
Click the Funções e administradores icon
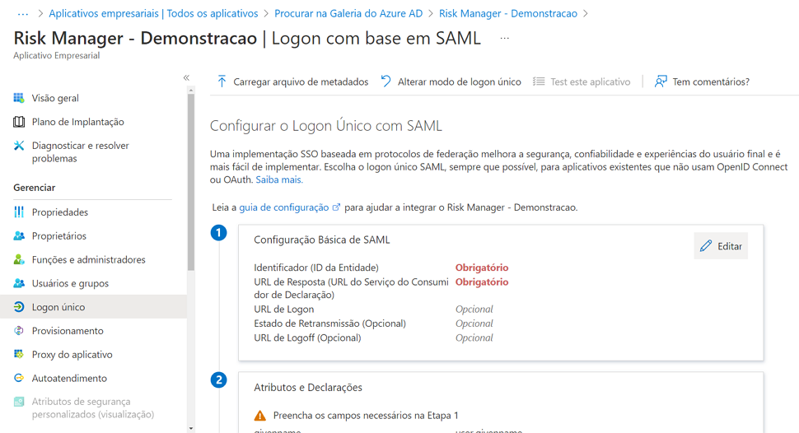coord(19,259)
